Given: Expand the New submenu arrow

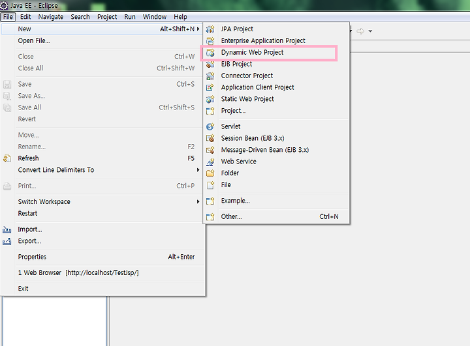Looking at the screenshot, I should (198, 29).
